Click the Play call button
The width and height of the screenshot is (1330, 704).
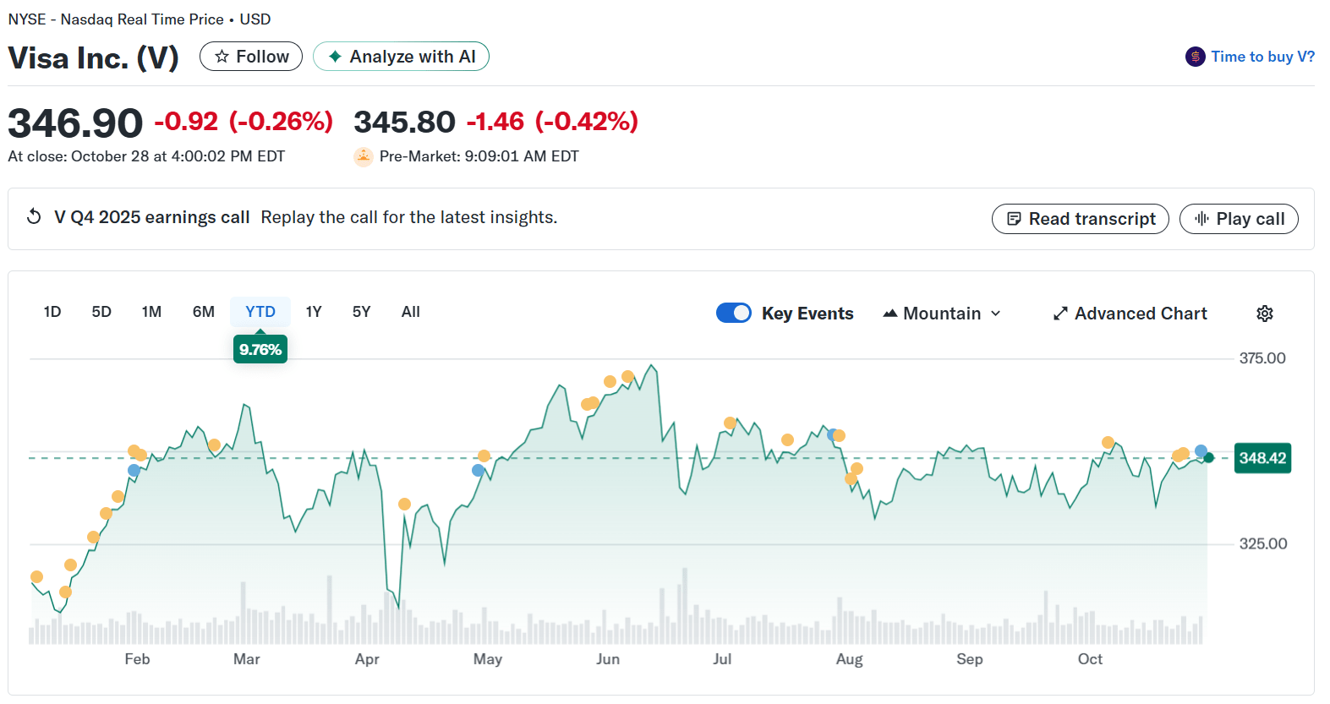1239,219
